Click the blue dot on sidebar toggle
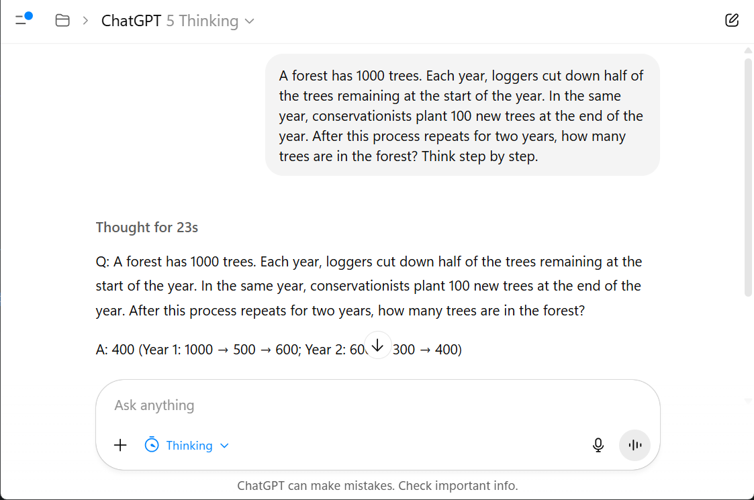 (x=29, y=15)
